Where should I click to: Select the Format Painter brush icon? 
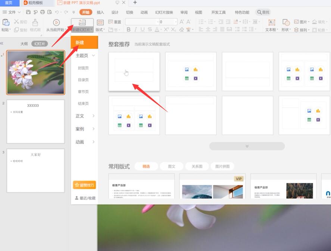[35, 22]
